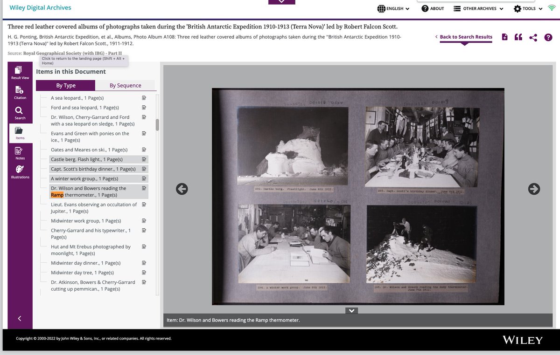This screenshot has height=355, width=560.
Task: Go to the previous page arrow
Action: pos(182,189)
